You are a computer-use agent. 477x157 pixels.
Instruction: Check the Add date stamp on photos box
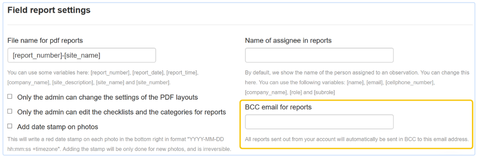[10, 126]
